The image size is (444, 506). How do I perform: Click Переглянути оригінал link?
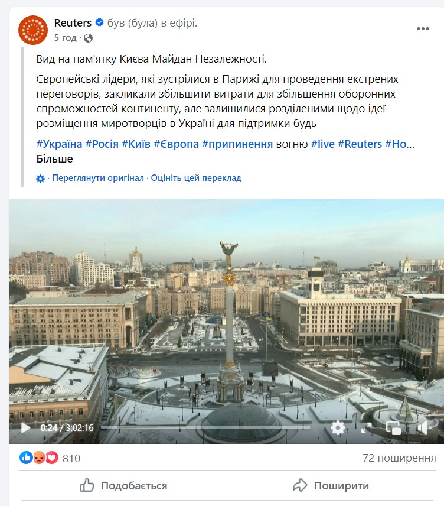tap(98, 178)
